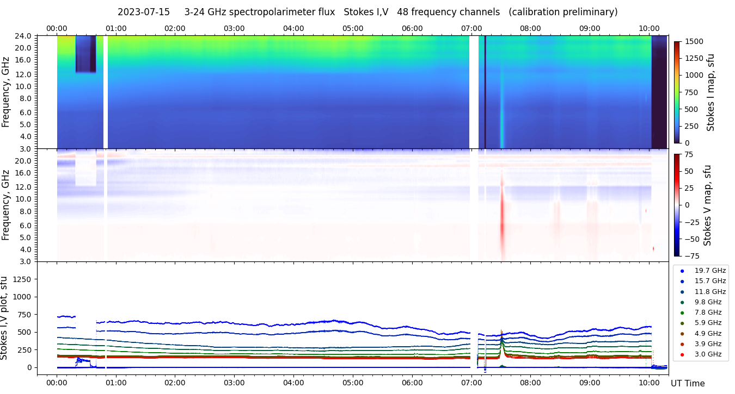The height and width of the screenshot is (394, 735).
Task: Click the 19.7 GHz legend marker dot
Action: [x=682, y=271]
